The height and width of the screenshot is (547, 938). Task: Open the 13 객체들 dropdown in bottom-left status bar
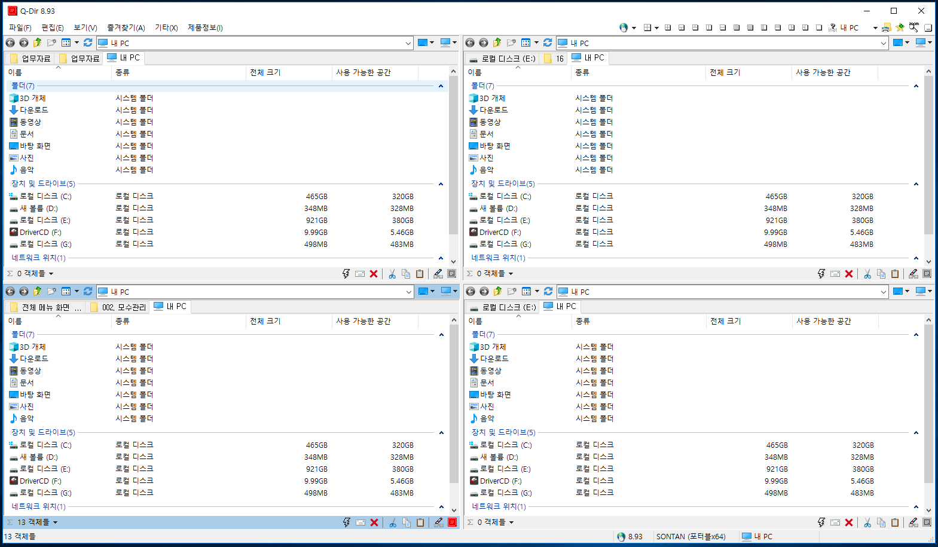click(x=55, y=522)
